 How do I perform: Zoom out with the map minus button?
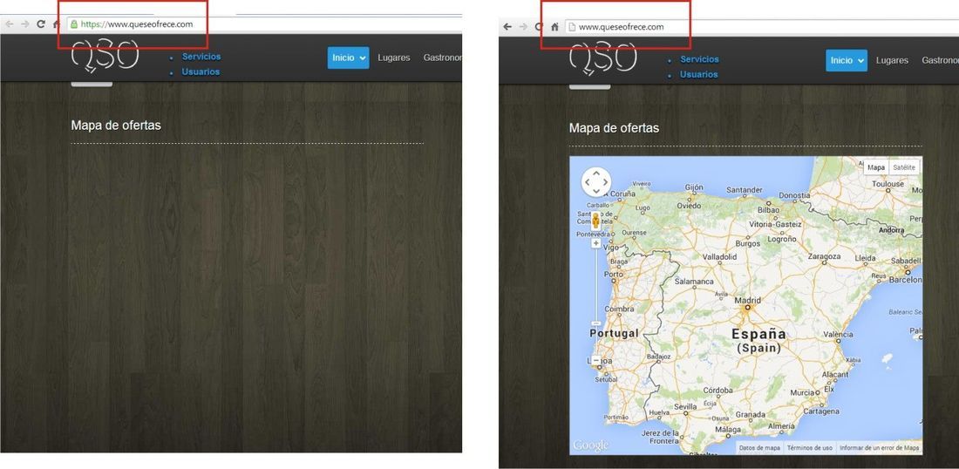(x=595, y=361)
